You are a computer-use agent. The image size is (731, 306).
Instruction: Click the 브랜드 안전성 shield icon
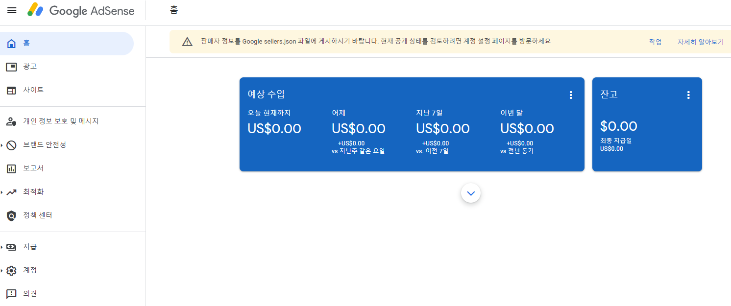point(11,144)
